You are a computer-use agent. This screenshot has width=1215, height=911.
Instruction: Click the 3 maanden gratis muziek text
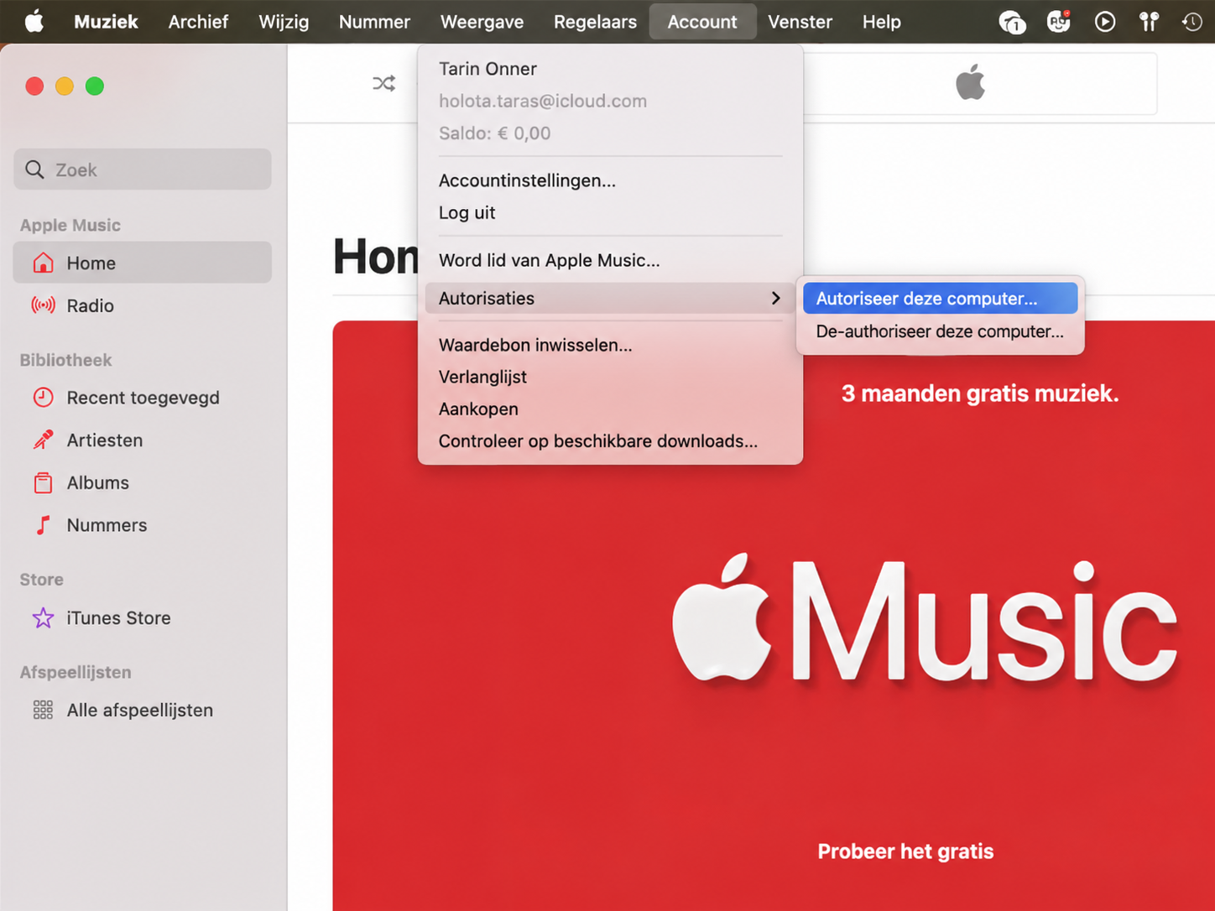pos(980,393)
